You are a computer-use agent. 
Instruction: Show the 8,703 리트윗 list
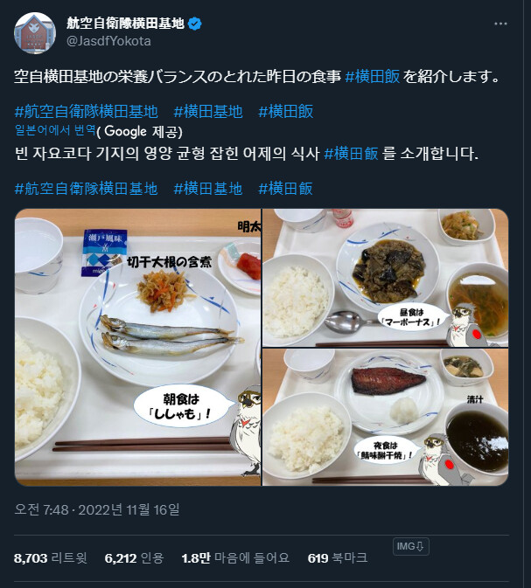coord(51,558)
